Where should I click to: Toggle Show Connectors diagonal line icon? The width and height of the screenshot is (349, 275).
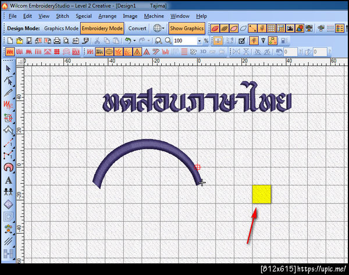pos(252,28)
